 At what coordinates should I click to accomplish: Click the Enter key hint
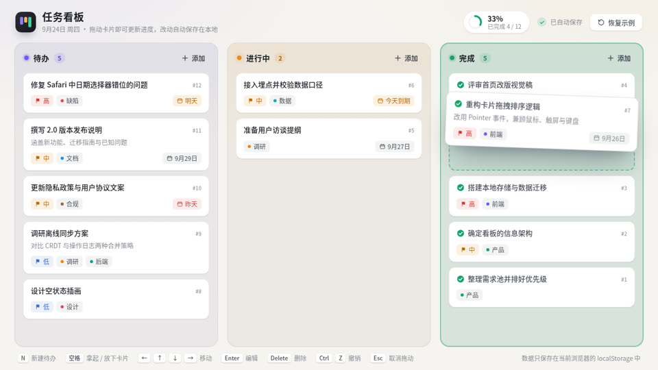pos(232,358)
